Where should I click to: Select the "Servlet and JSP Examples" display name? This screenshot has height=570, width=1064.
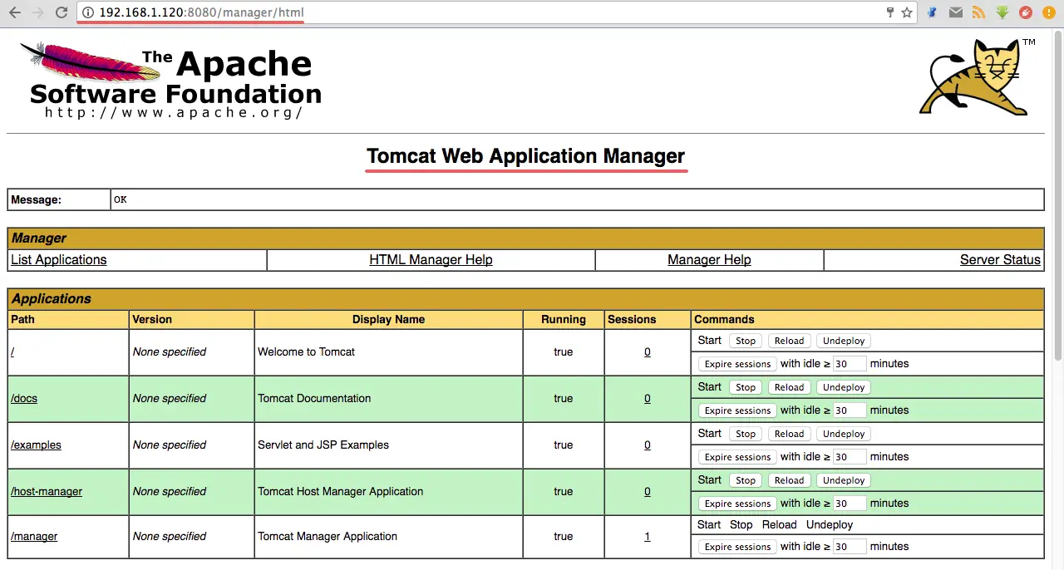(323, 445)
